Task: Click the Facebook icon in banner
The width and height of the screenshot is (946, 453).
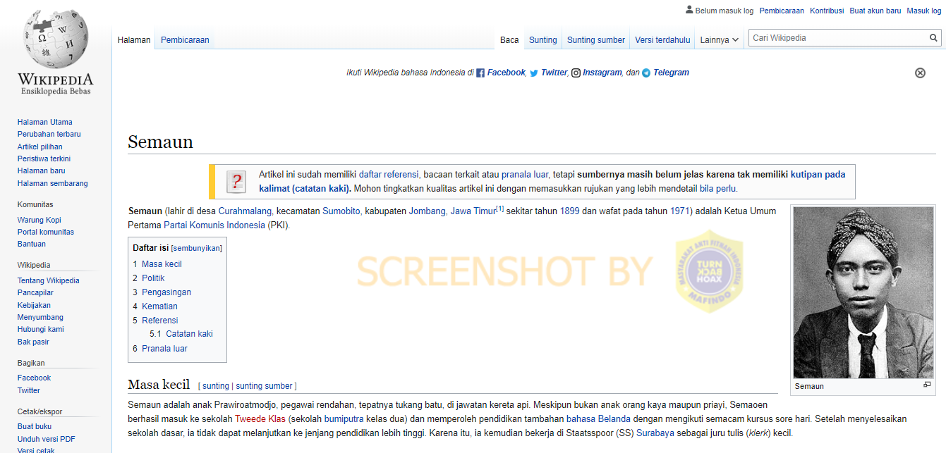Action: coord(480,73)
